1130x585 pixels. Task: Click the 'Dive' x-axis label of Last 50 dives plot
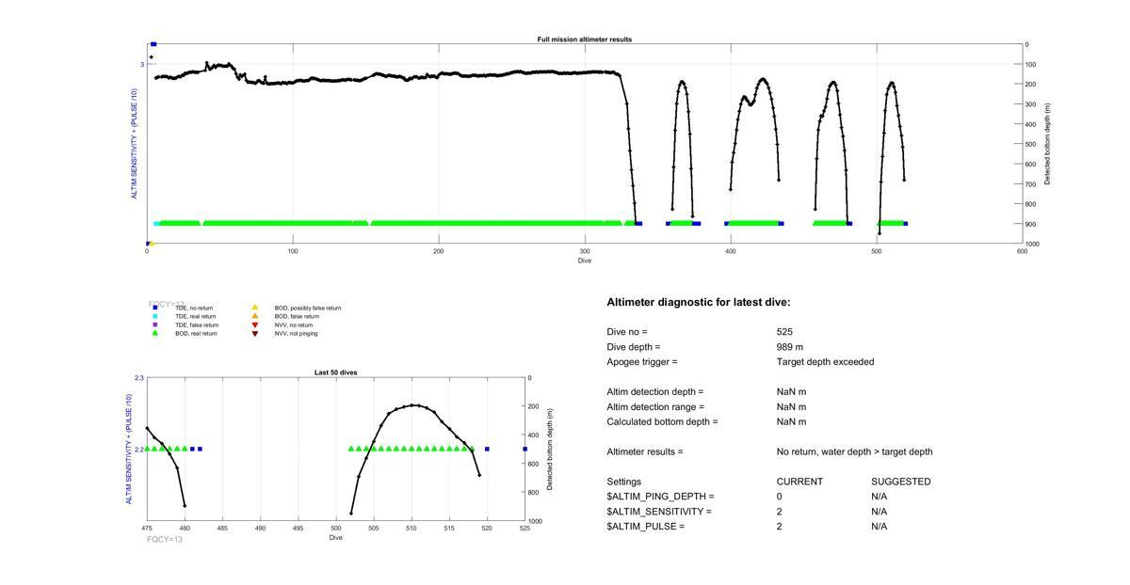click(x=336, y=538)
